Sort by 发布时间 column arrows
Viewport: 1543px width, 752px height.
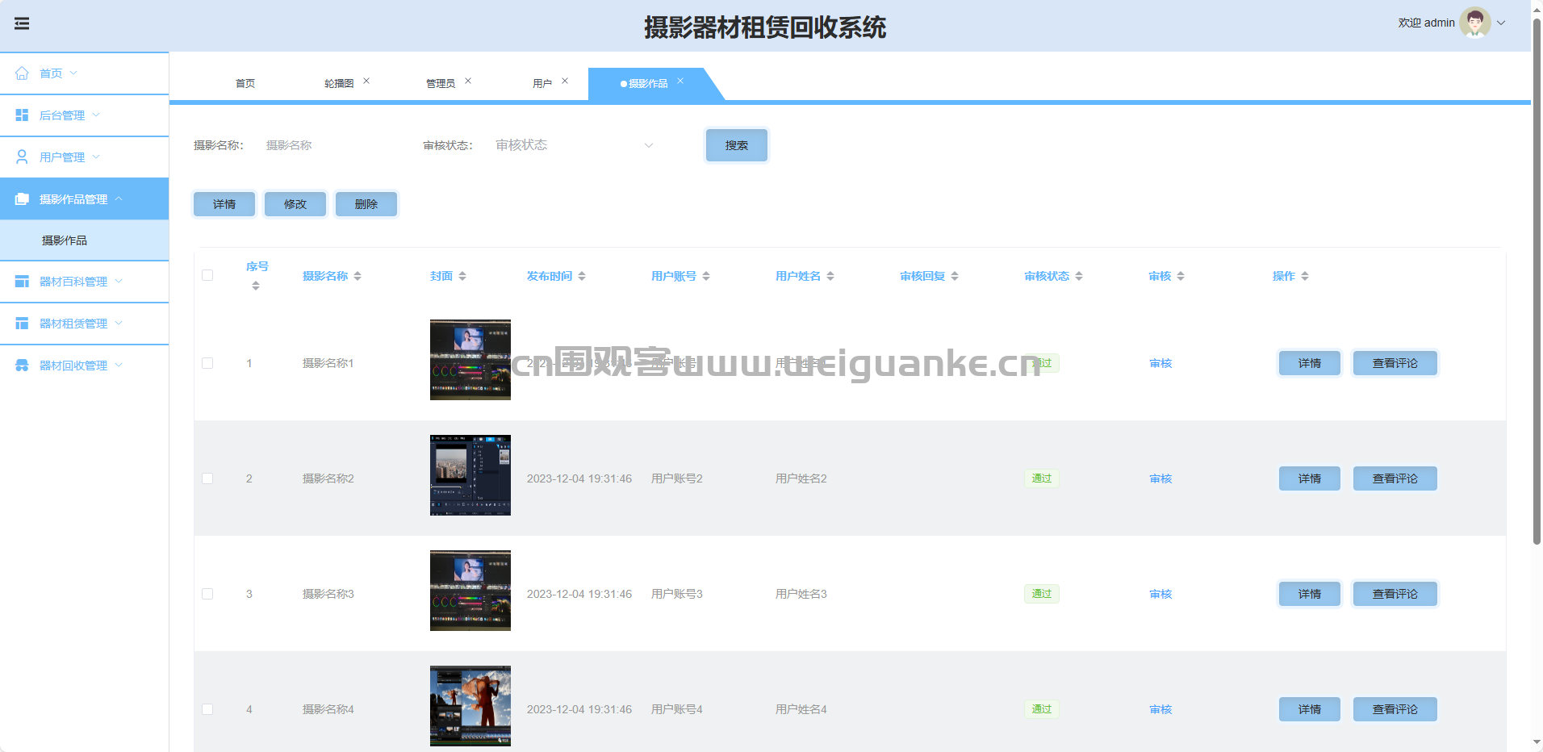[582, 276]
